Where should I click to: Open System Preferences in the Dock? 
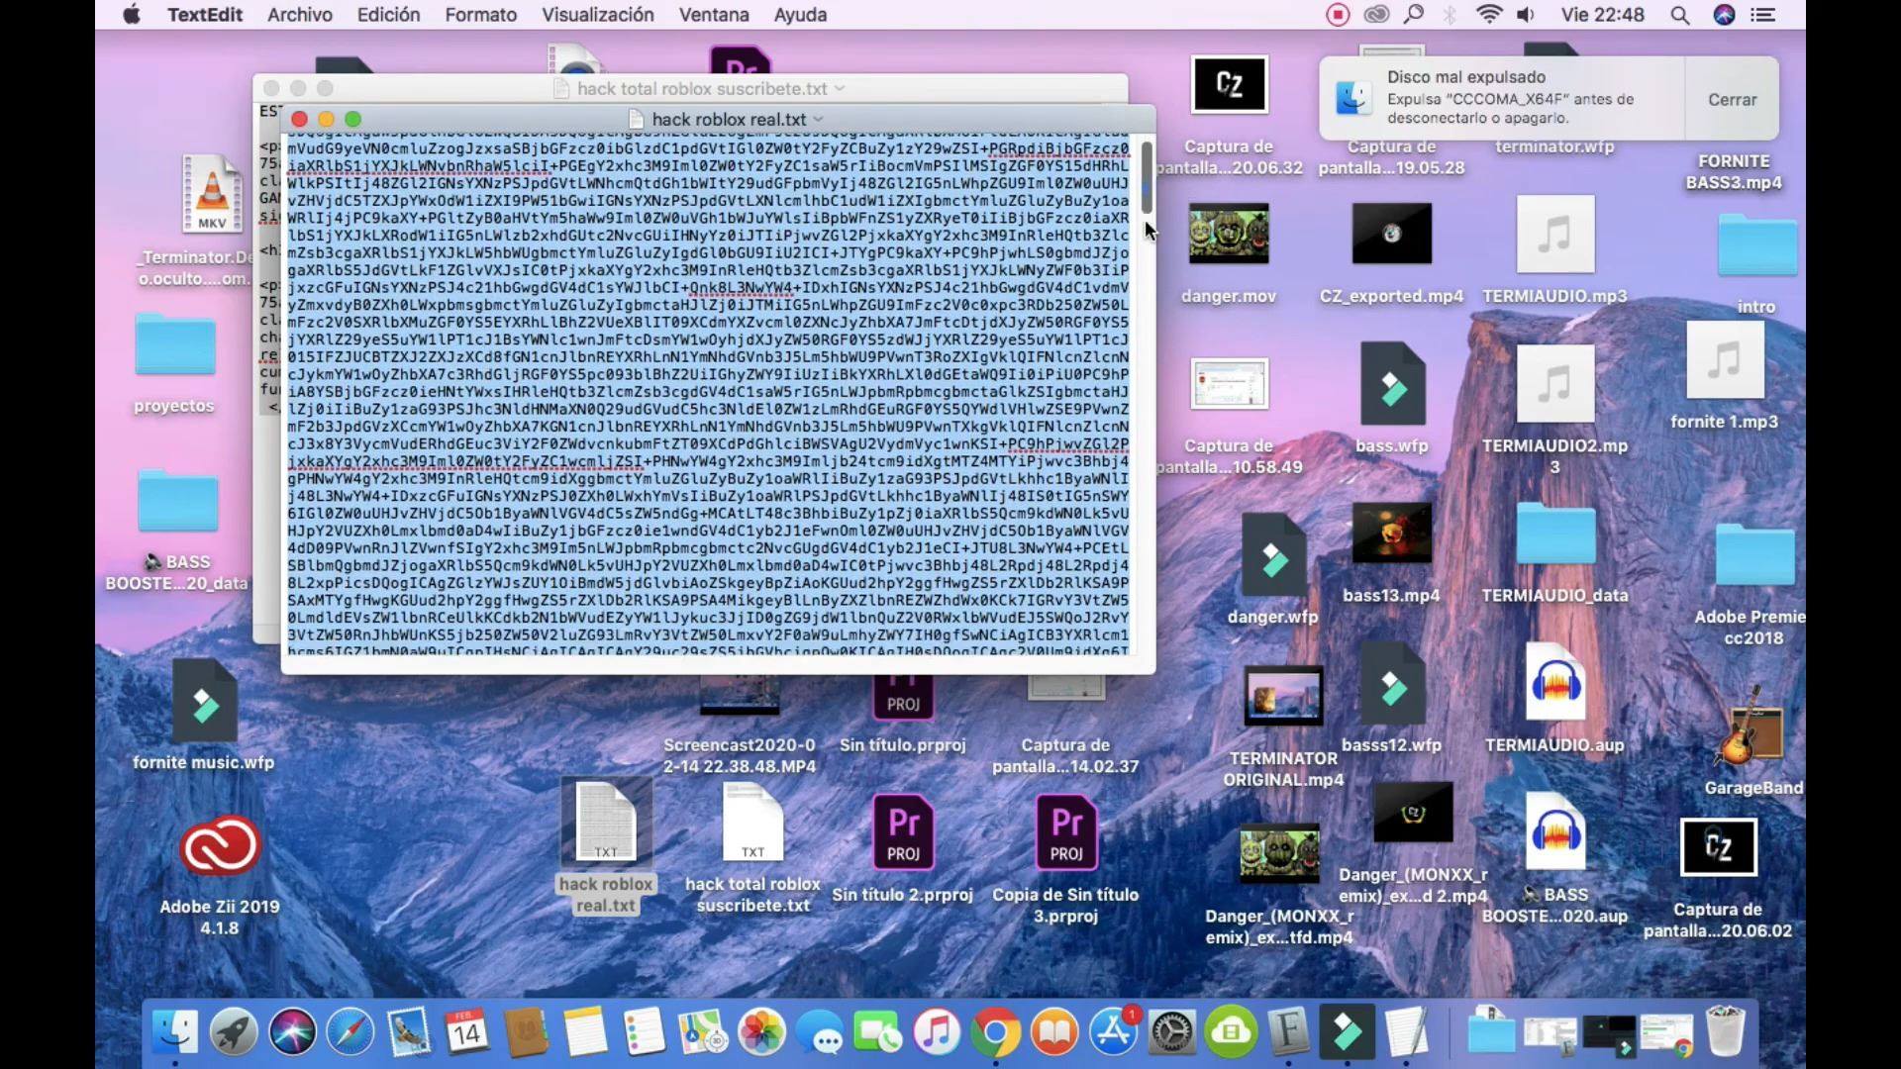pos(1171,1033)
